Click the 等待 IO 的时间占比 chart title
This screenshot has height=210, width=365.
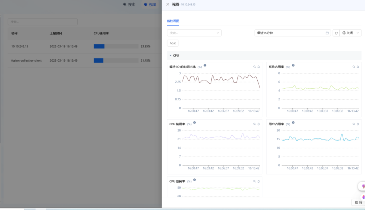click(x=182, y=67)
